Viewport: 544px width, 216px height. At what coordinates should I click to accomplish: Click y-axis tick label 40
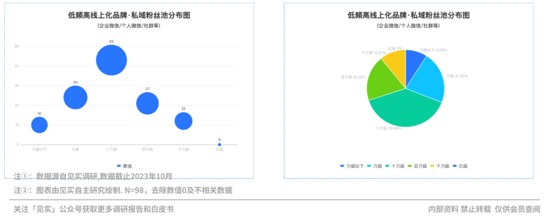(x=17, y=66)
